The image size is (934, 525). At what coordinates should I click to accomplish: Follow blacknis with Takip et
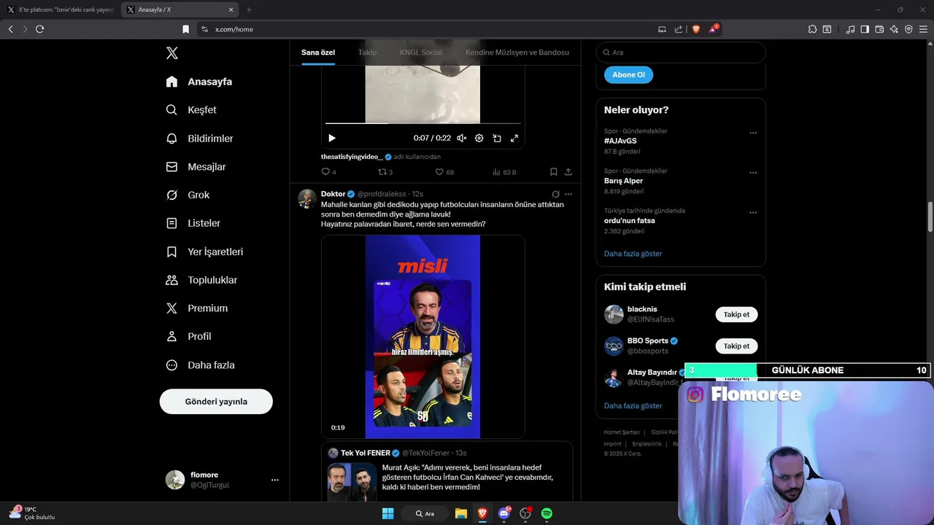pyautogui.click(x=736, y=314)
